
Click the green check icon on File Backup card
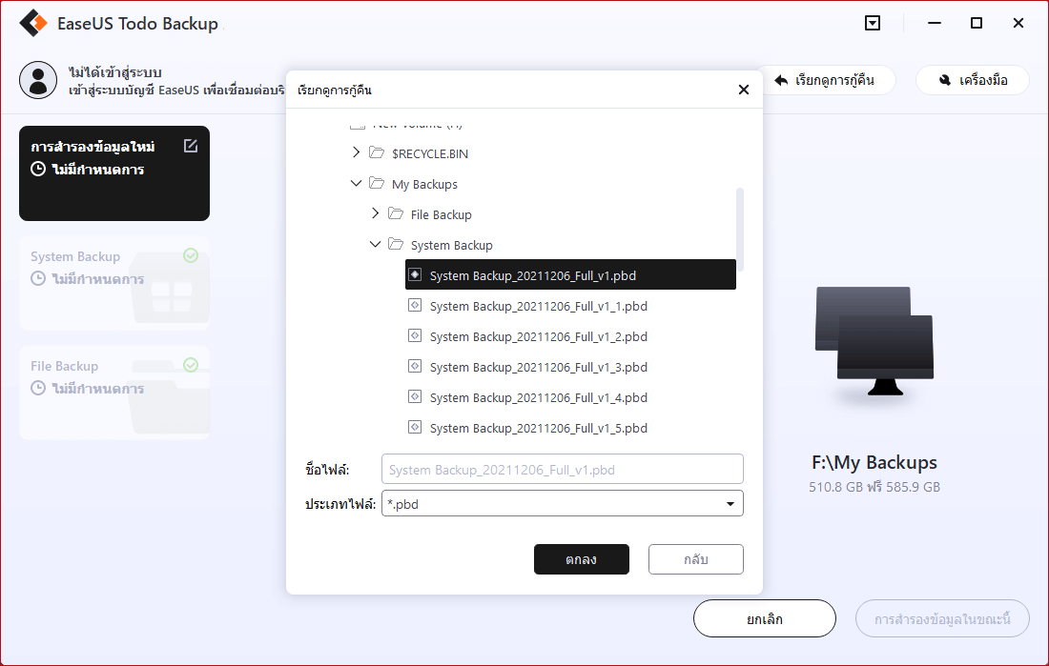click(191, 365)
